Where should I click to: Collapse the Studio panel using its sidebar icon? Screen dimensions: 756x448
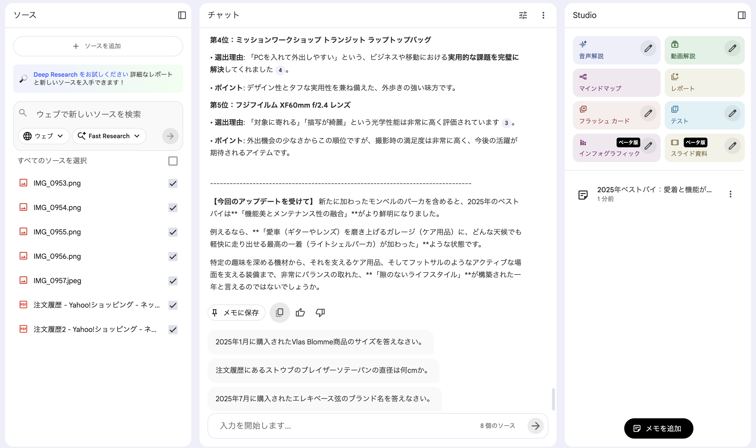[x=742, y=15]
